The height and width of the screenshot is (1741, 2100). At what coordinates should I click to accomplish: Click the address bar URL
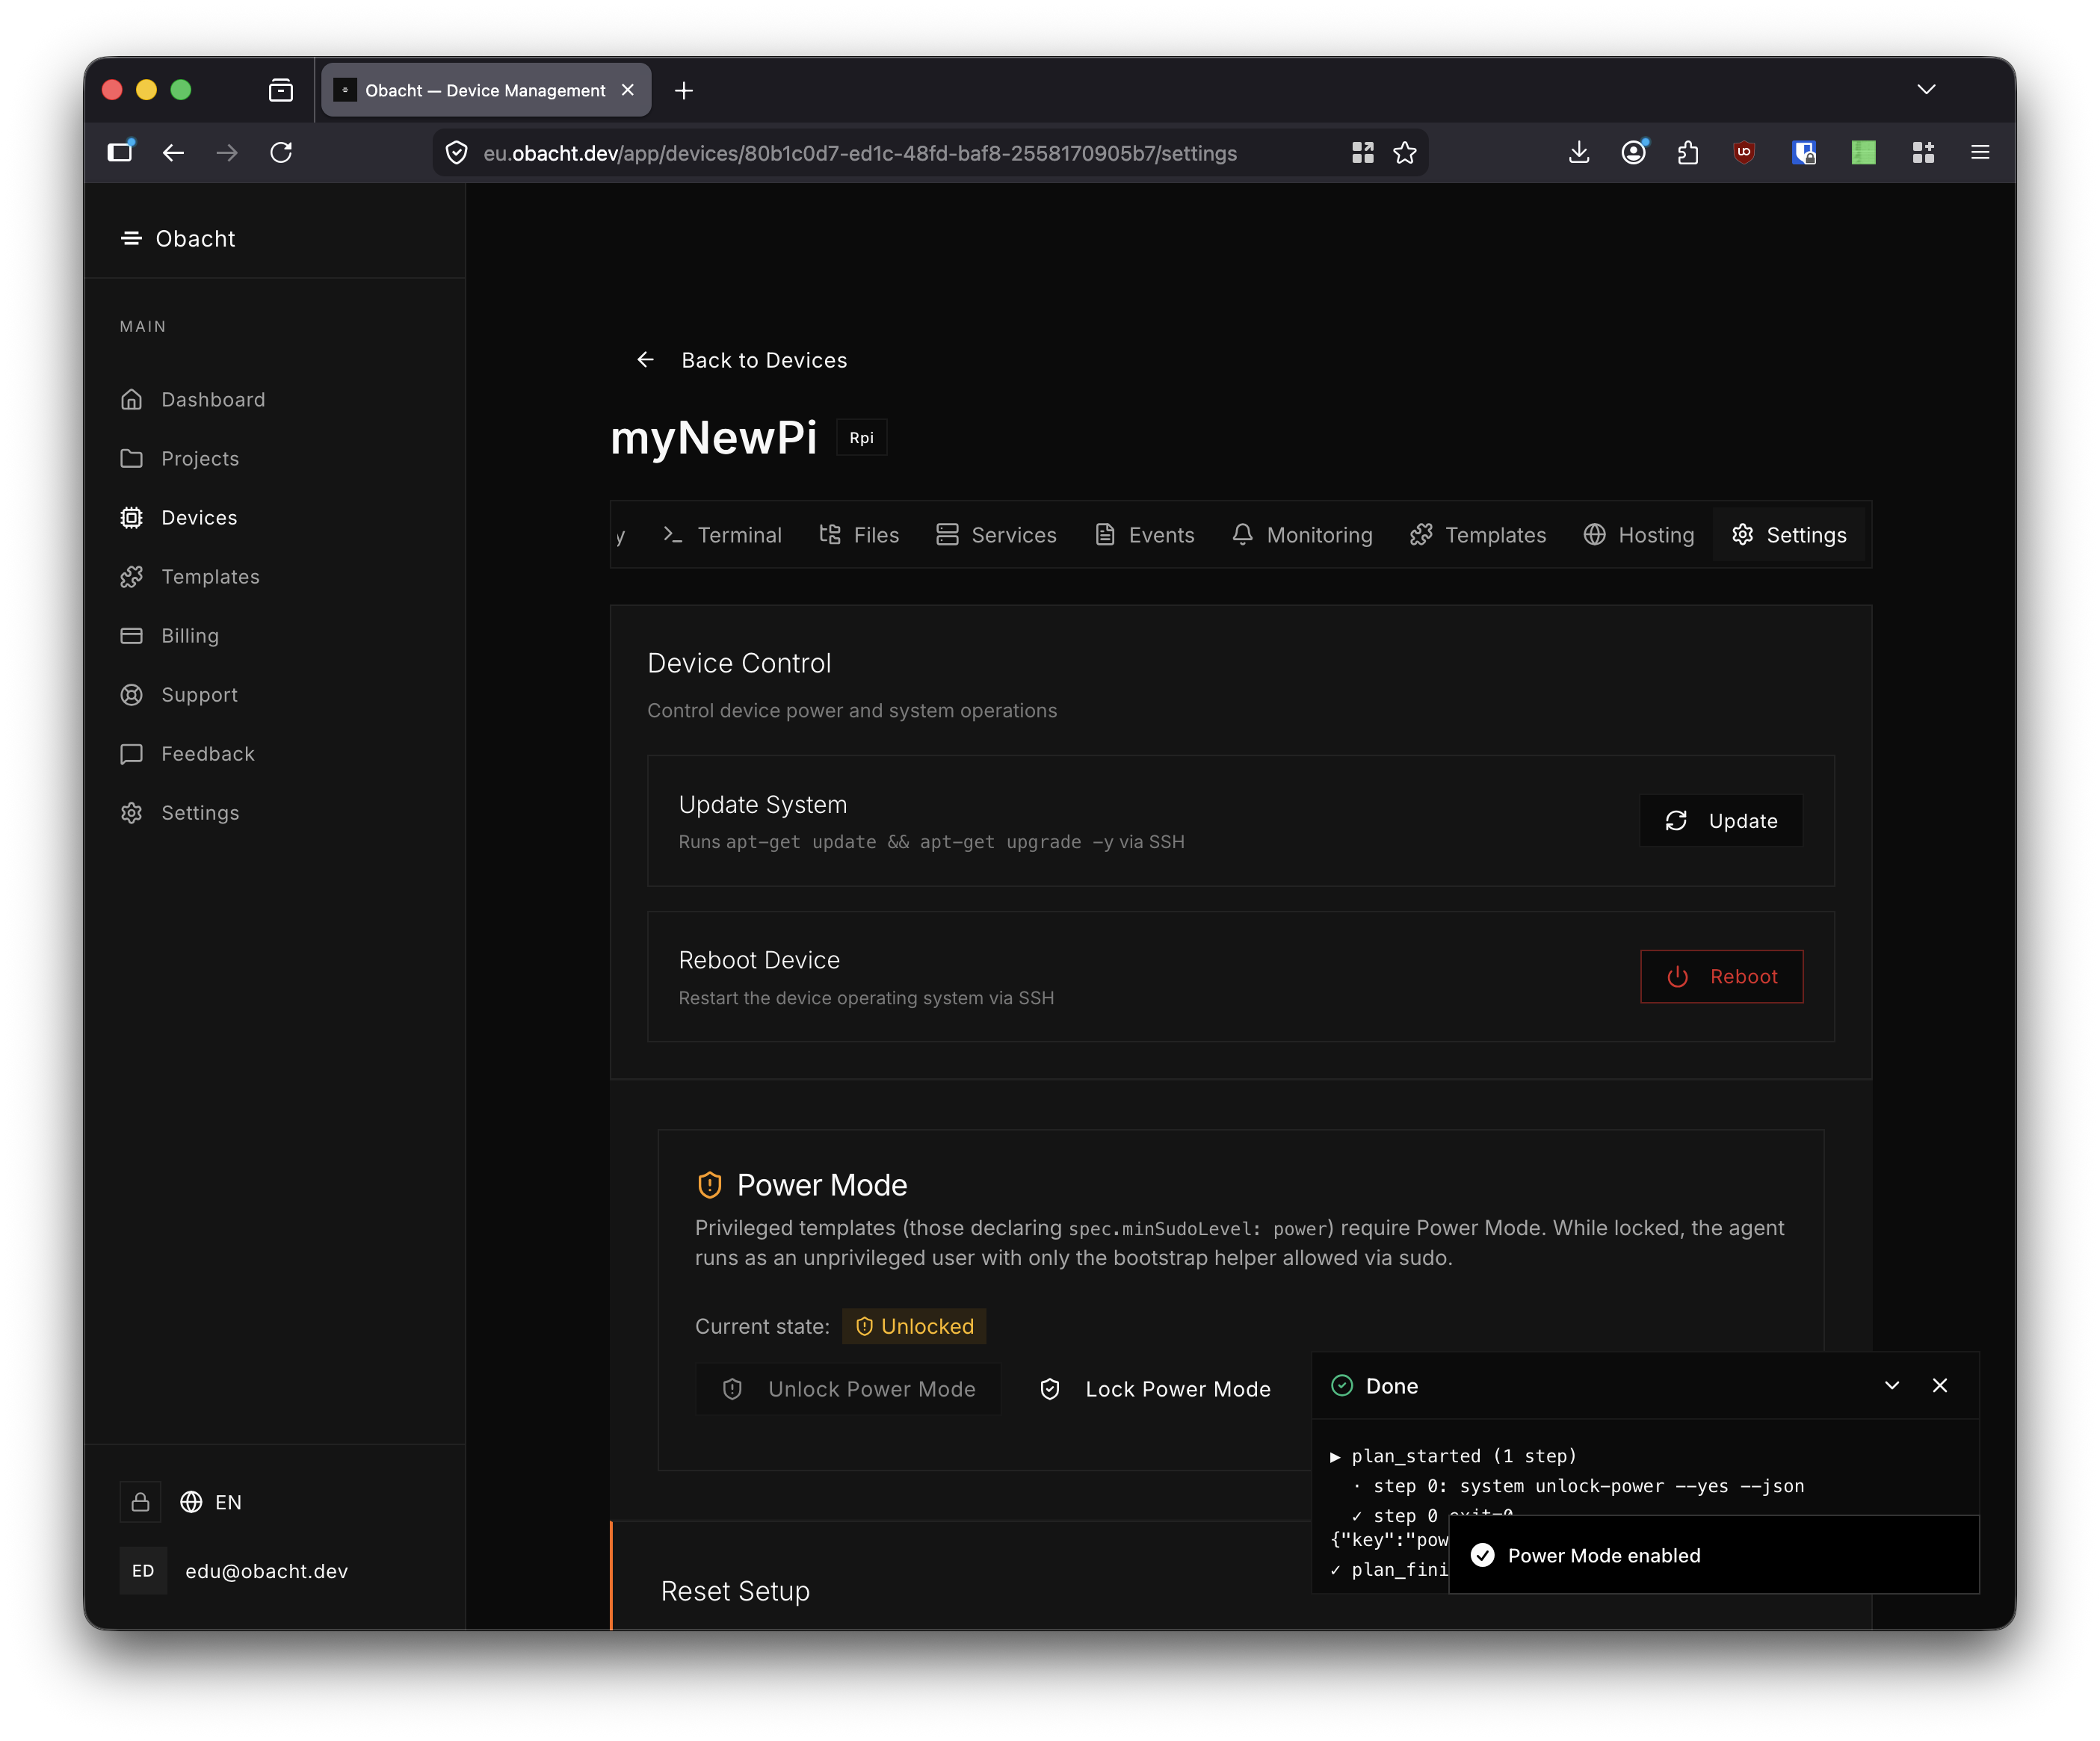tap(859, 153)
